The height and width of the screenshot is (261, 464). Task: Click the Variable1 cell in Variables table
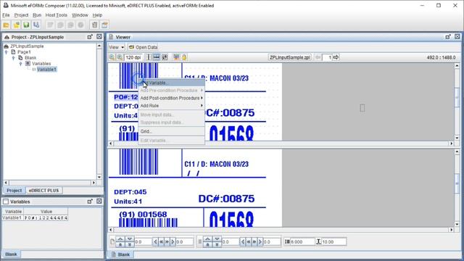click(12, 217)
